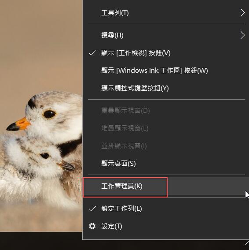Select the greyed 重疊顯示視窗(D) entry
249x250 pixels.
165,111
